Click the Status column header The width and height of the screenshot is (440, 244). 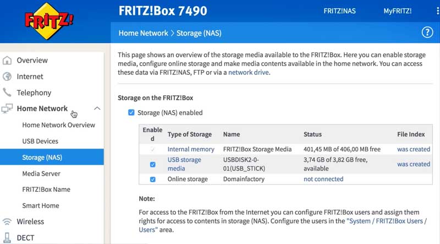coord(312,134)
